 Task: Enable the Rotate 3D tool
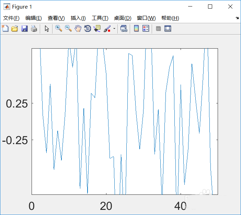click(88, 29)
